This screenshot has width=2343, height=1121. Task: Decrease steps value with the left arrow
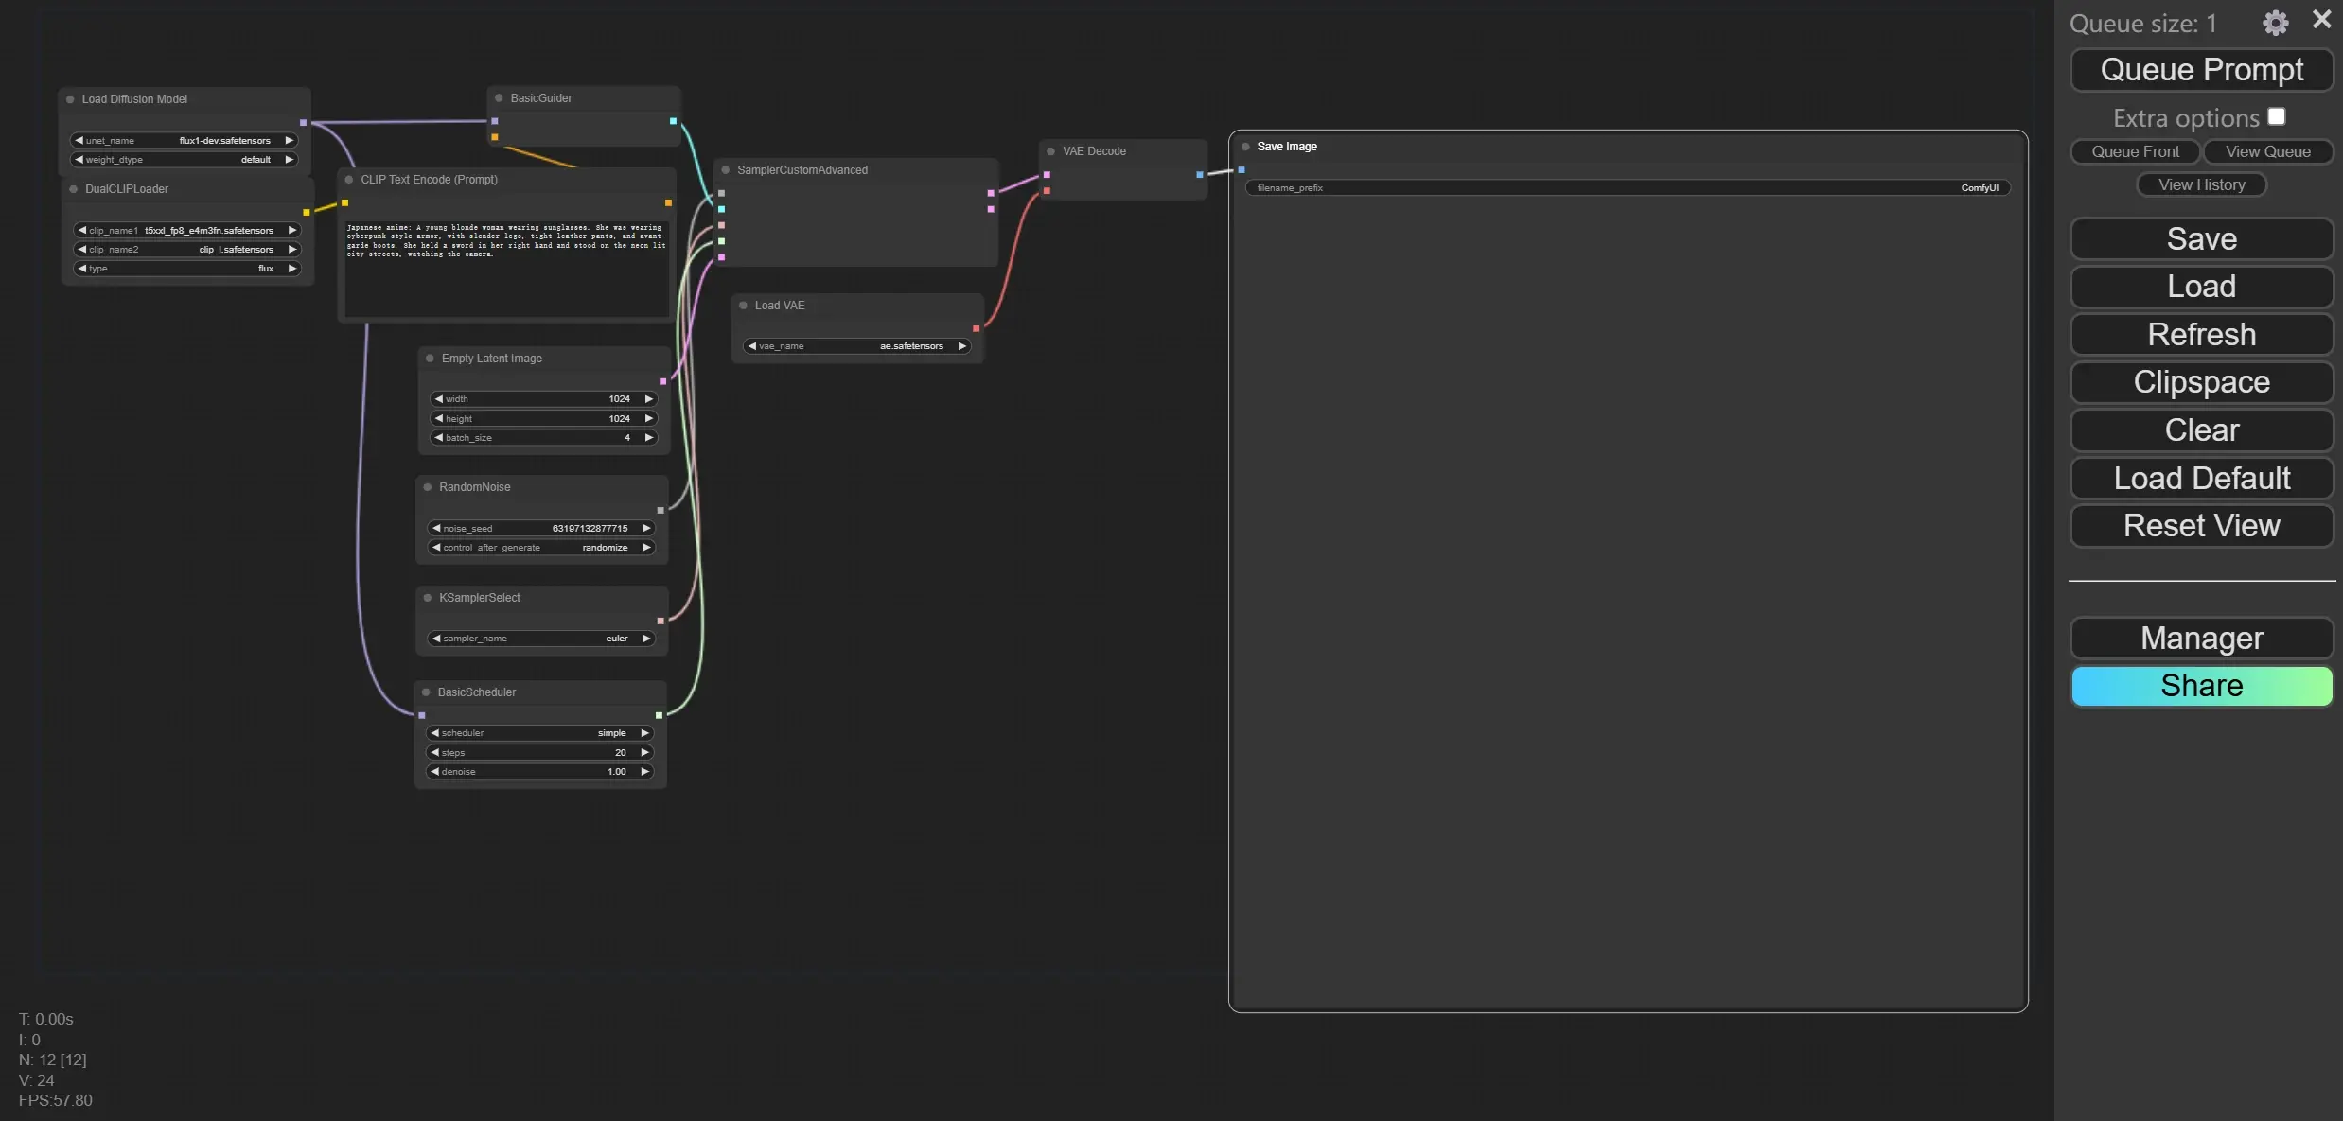tap(434, 753)
